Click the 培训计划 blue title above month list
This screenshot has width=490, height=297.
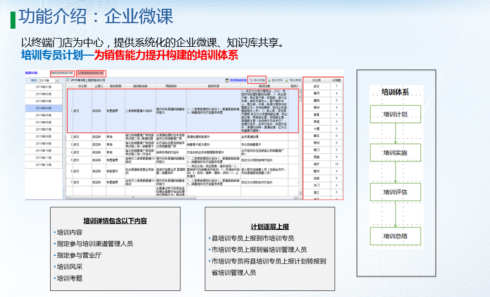31,73
